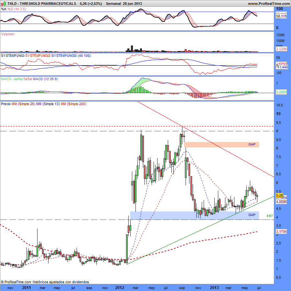Click the 5,26 (+2,53%) quote in header
The image size is (291, 291).
click(91, 4)
